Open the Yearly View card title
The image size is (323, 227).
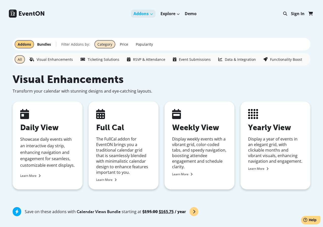pyautogui.click(x=270, y=127)
